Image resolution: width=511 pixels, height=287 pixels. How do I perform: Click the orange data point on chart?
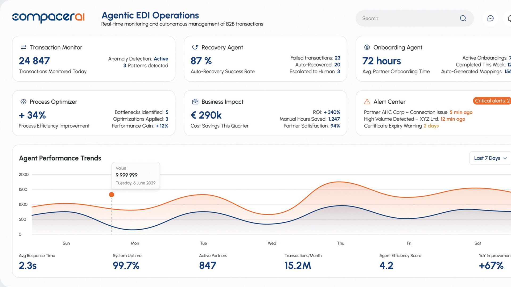click(112, 195)
